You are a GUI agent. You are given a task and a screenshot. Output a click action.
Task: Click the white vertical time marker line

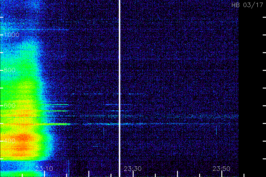click(x=119, y=88)
